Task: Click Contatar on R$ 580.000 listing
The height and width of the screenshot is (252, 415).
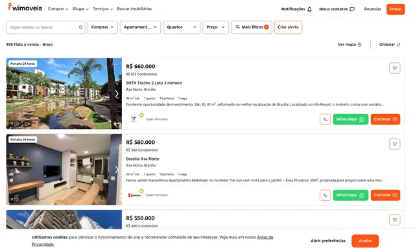Action: [385, 195]
